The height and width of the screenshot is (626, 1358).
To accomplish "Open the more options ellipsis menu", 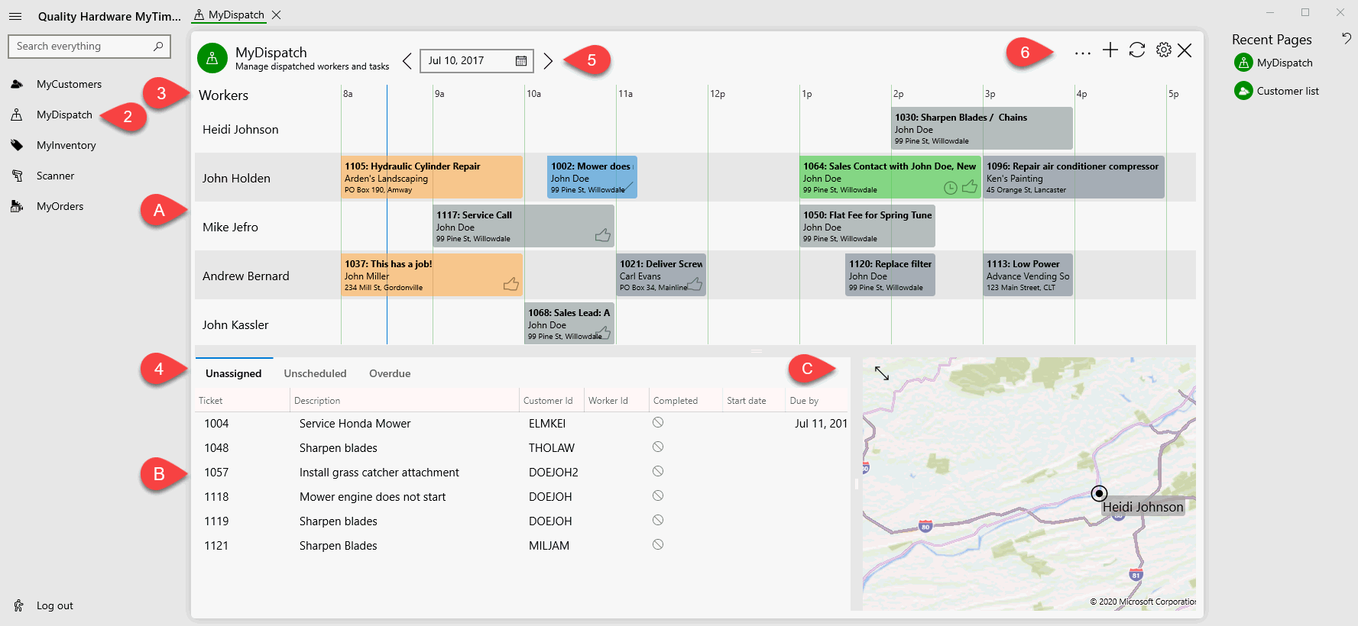I will click(1082, 53).
